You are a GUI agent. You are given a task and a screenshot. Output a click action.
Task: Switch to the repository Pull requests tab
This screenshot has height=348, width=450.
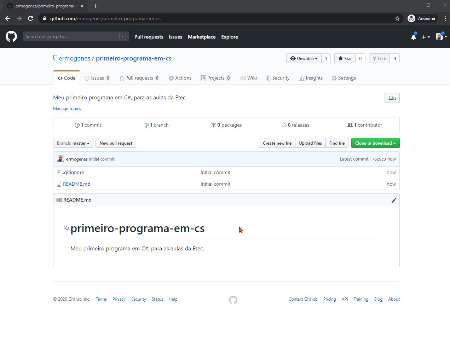point(139,78)
